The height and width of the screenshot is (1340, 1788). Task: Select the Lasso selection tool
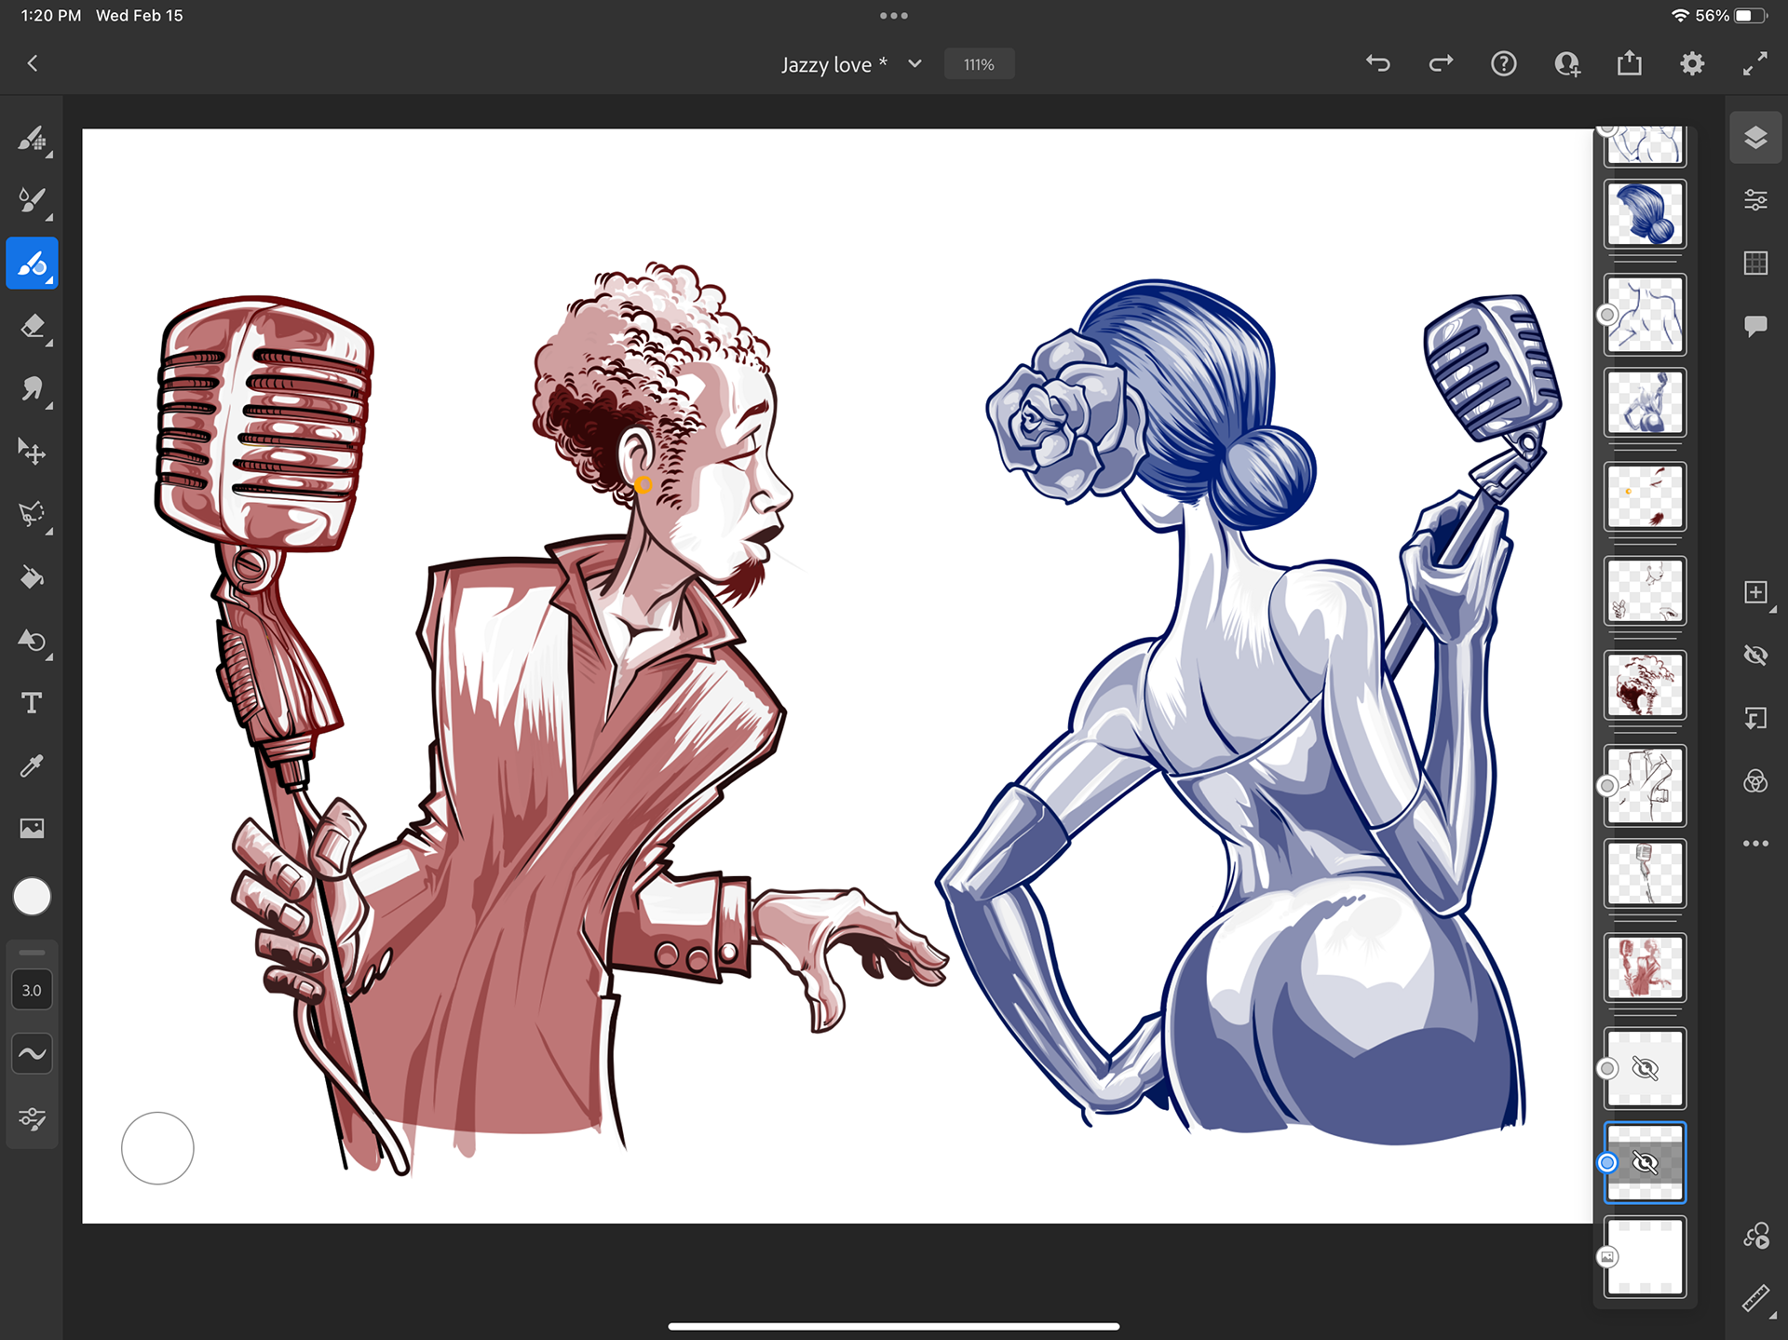(33, 515)
